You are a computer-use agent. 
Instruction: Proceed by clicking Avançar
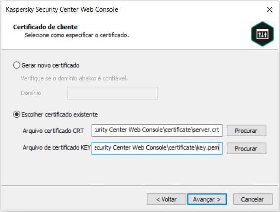[207, 199]
